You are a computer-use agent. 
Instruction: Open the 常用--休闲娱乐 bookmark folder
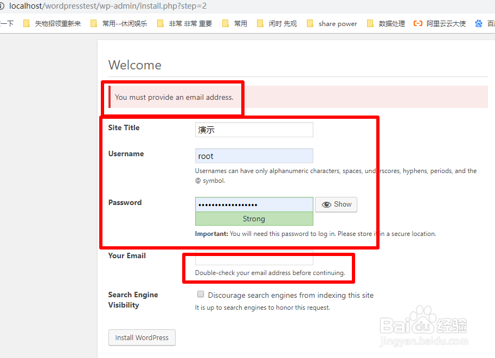click(119, 24)
